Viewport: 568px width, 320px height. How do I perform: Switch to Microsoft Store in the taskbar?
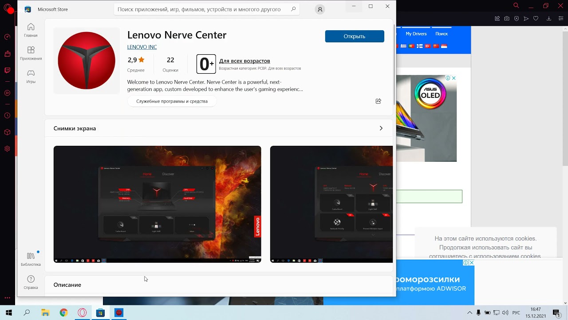(100, 313)
